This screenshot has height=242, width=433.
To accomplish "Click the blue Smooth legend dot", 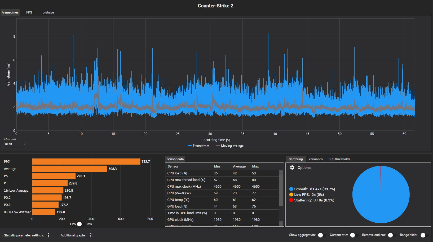I will click(x=291, y=189).
